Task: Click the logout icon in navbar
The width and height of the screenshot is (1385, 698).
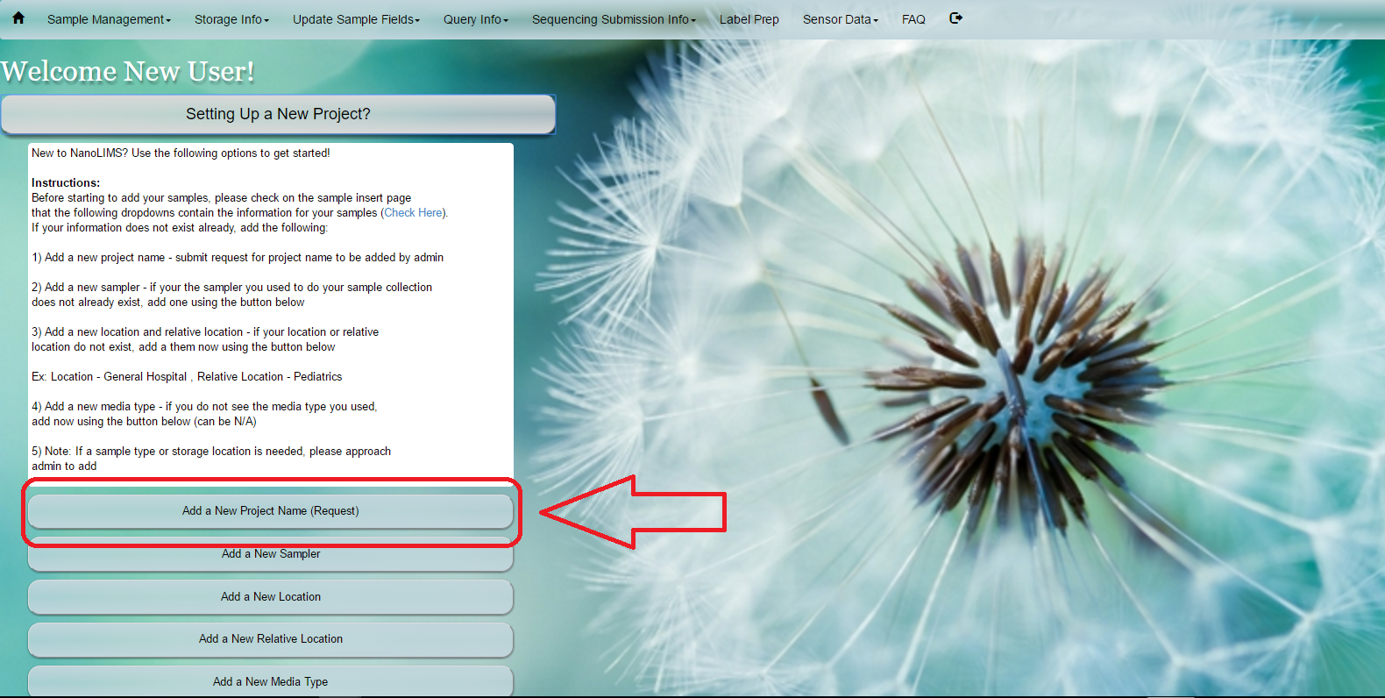Action: pos(956,18)
